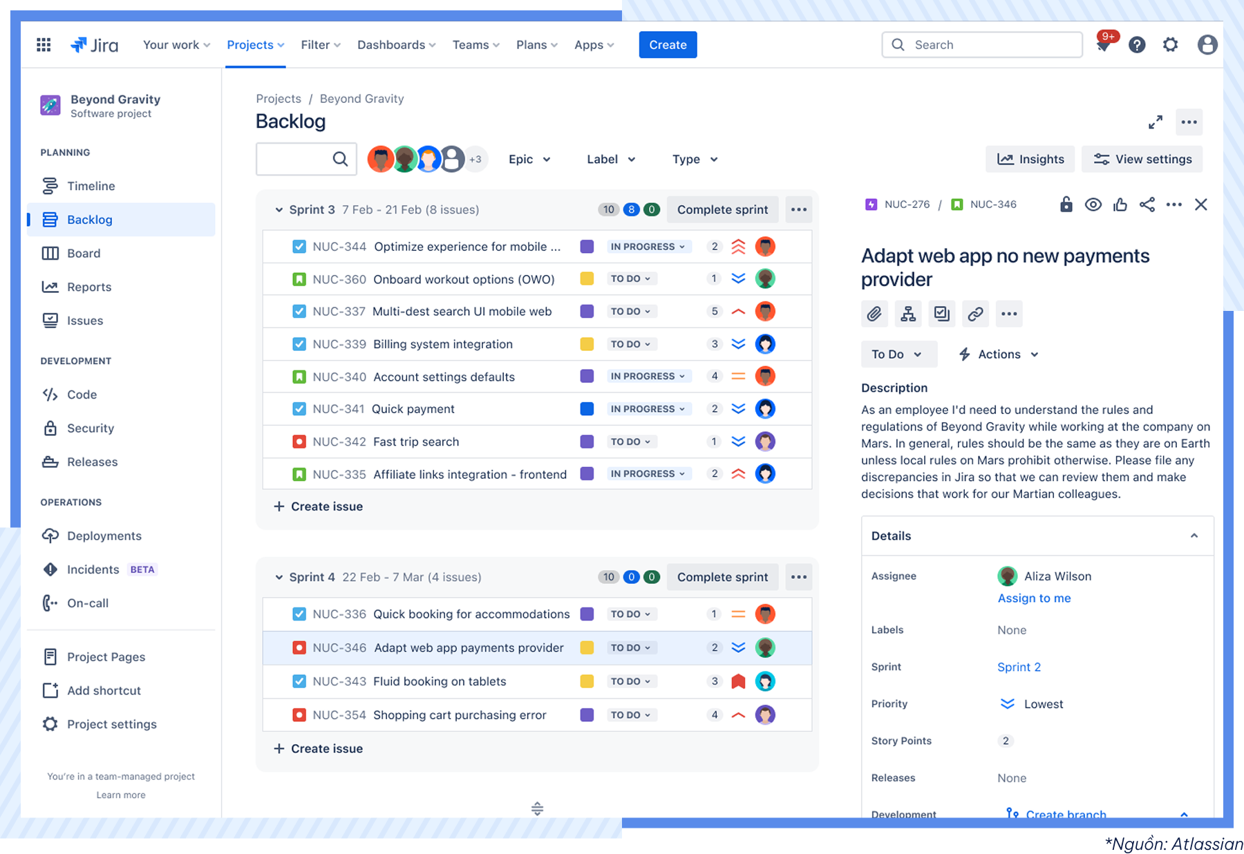
Task: Share the issue with share icon
Action: [x=1147, y=205]
